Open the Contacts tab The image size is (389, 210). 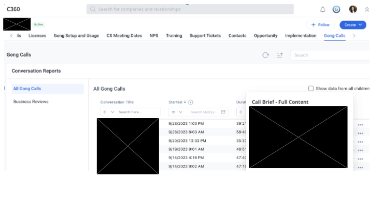point(237,36)
